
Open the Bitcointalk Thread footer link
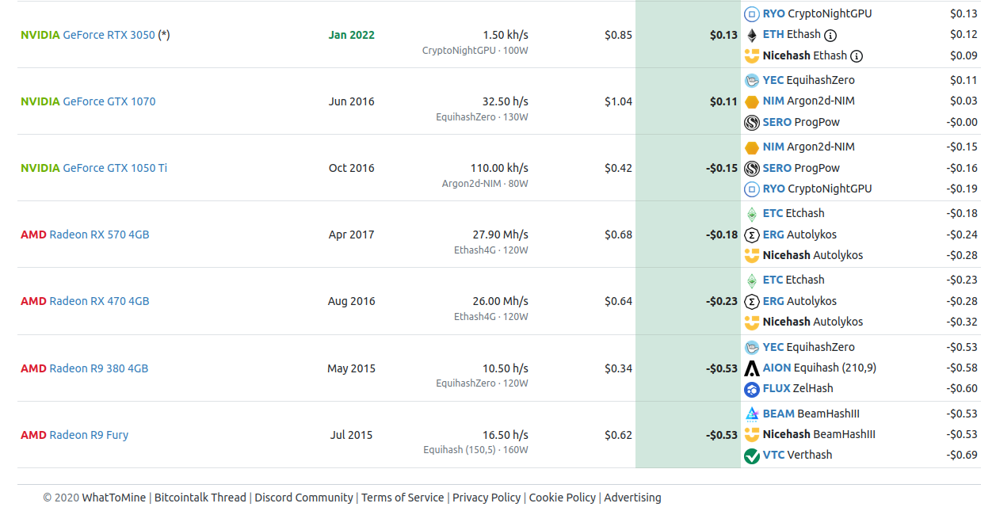coord(200,498)
